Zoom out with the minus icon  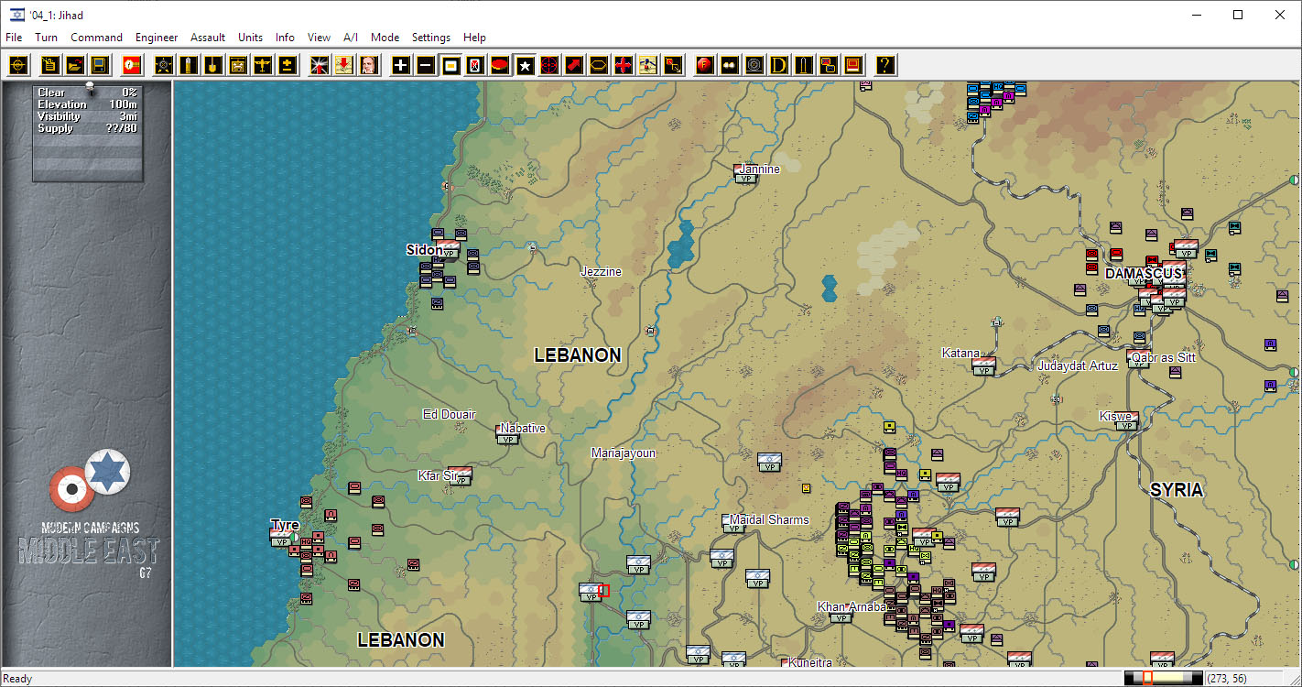426,65
